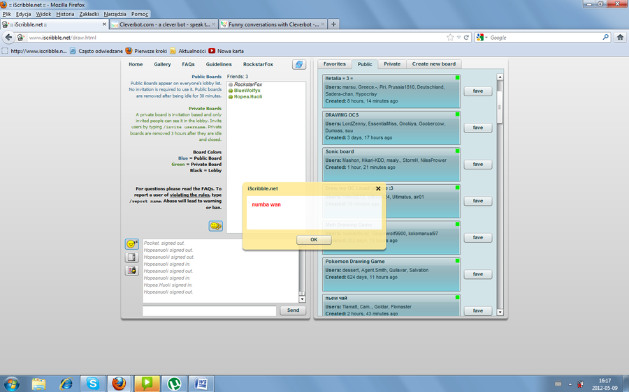The width and height of the screenshot is (629, 392).
Task: Open File Explorer from the taskbar
Action: [x=39, y=384]
